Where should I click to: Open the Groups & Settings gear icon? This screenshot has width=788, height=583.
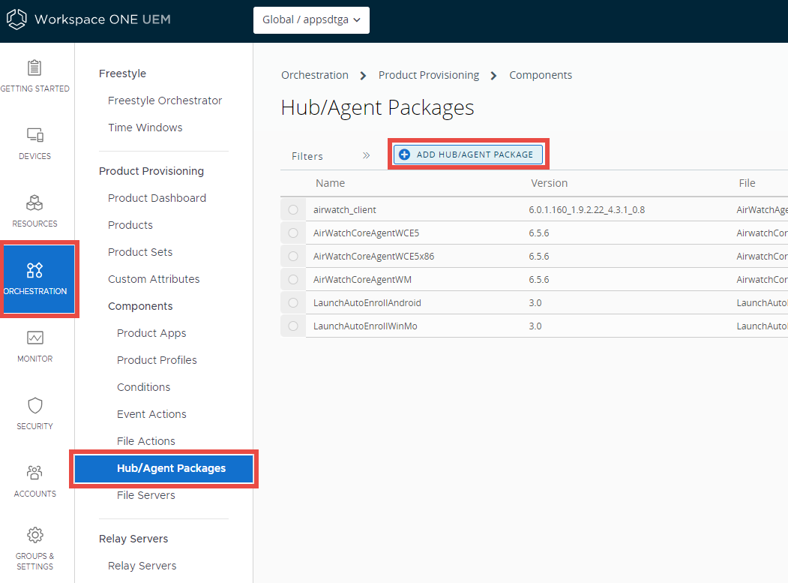tap(34, 535)
